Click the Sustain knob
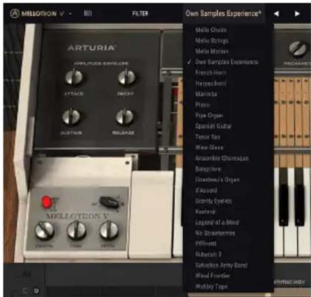The width and height of the screenshot is (311, 297). 71,117
